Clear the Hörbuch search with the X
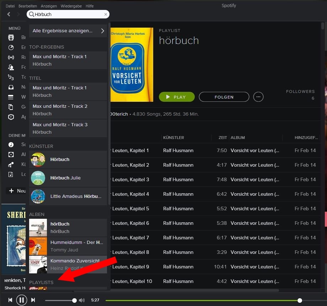Screen dimensions: 327x306 [x=106, y=14]
